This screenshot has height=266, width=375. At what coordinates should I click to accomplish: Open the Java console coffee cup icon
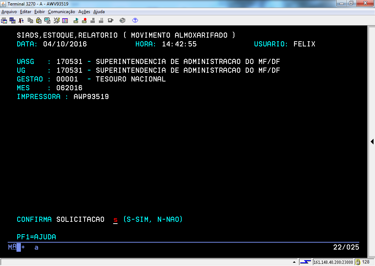tap(111, 20)
